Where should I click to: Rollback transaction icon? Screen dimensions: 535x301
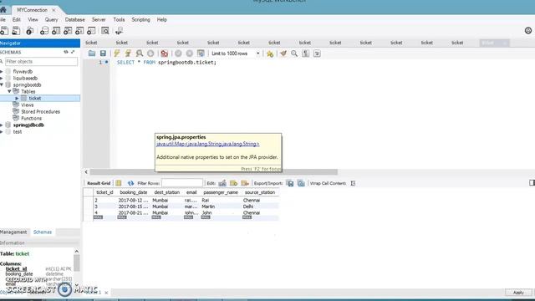coord(190,54)
